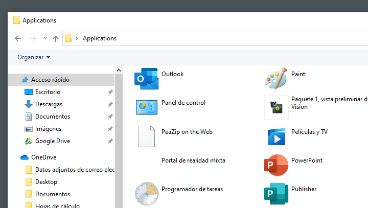Viewport: 368px width, 208px height.
Task: Click the pin icon beside Documentos
Action: point(110,117)
